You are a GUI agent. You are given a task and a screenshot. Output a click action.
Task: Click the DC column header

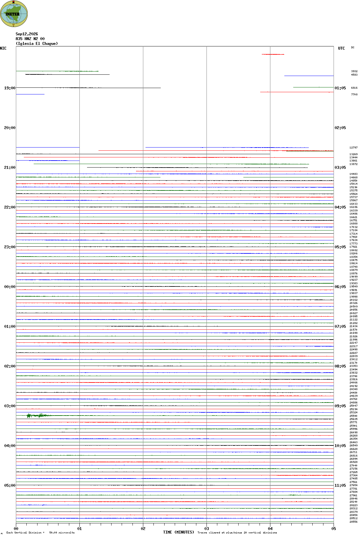coord(353,48)
